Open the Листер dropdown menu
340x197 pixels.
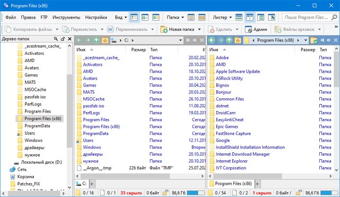pyautogui.click(x=222, y=18)
